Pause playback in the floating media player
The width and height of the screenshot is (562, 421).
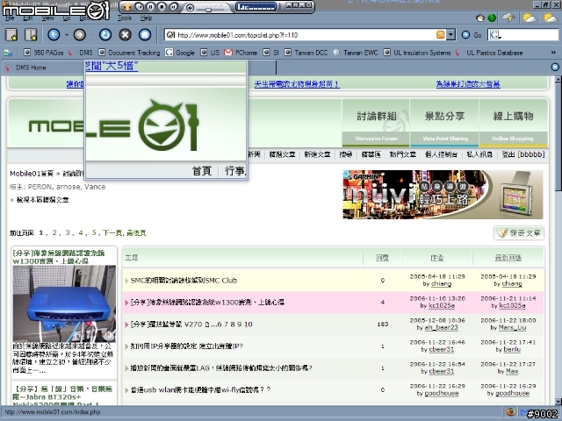[x=150, y=6]
